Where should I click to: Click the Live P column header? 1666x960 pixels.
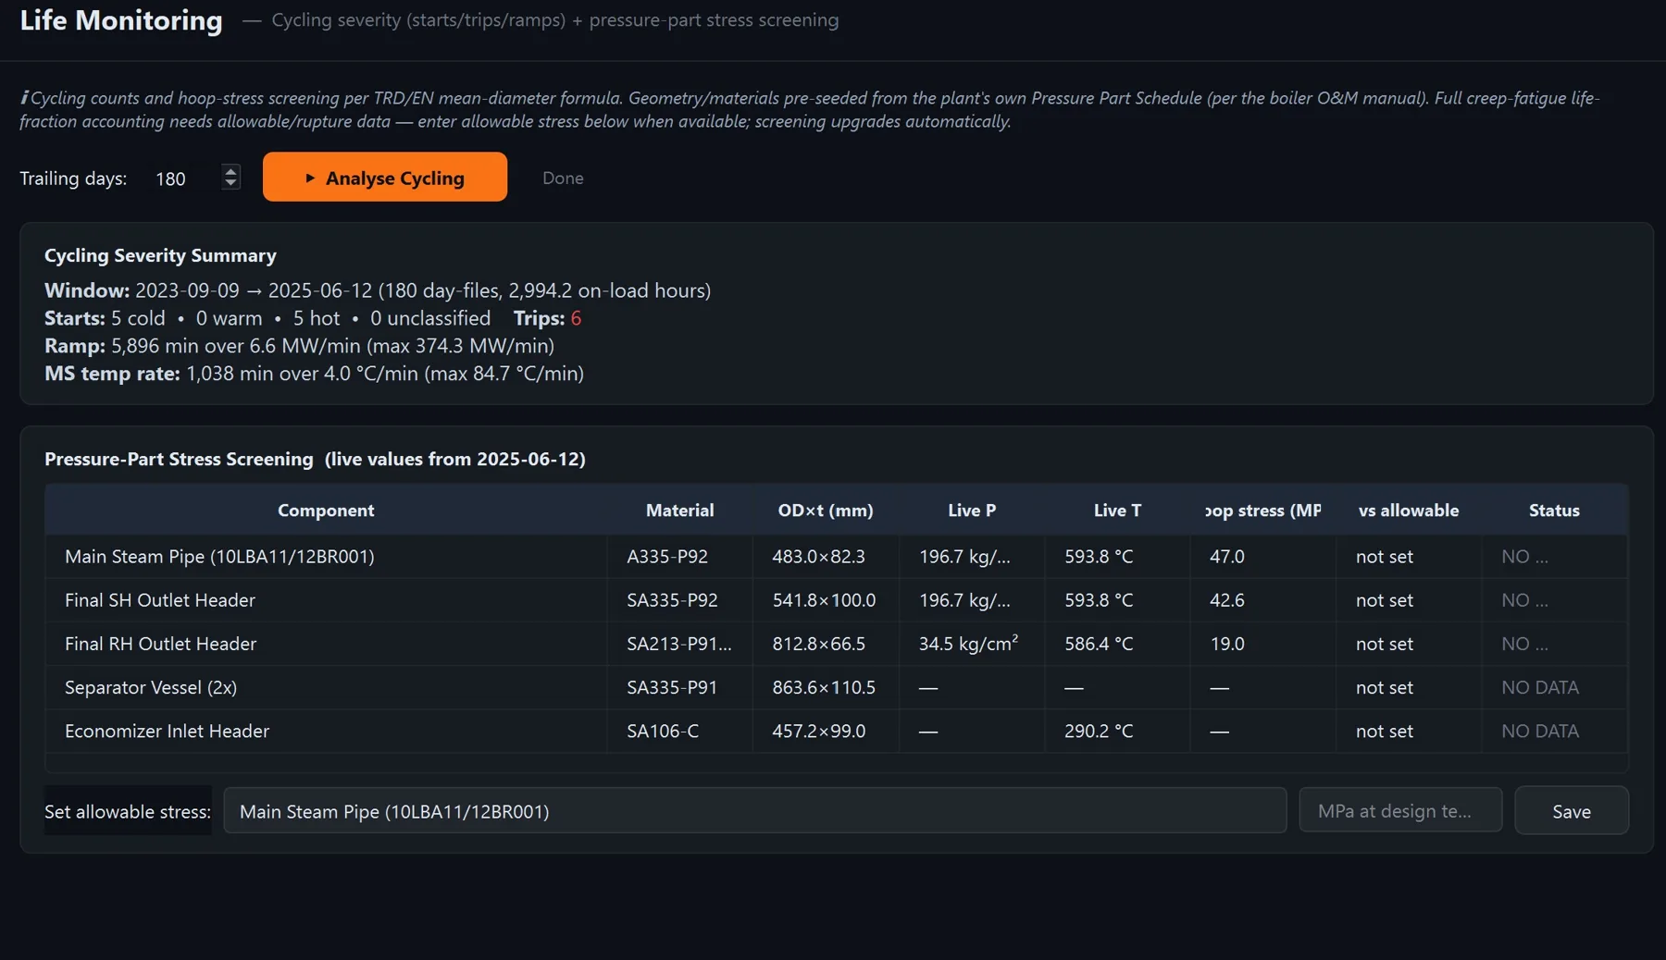(x=972, y=510)
